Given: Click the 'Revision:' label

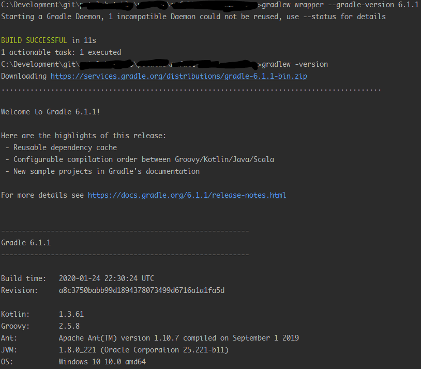Looking at the screenshot, I should [19, 290].
